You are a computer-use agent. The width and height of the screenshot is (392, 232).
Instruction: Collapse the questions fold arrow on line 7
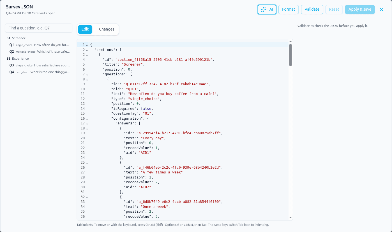(87, 75)
